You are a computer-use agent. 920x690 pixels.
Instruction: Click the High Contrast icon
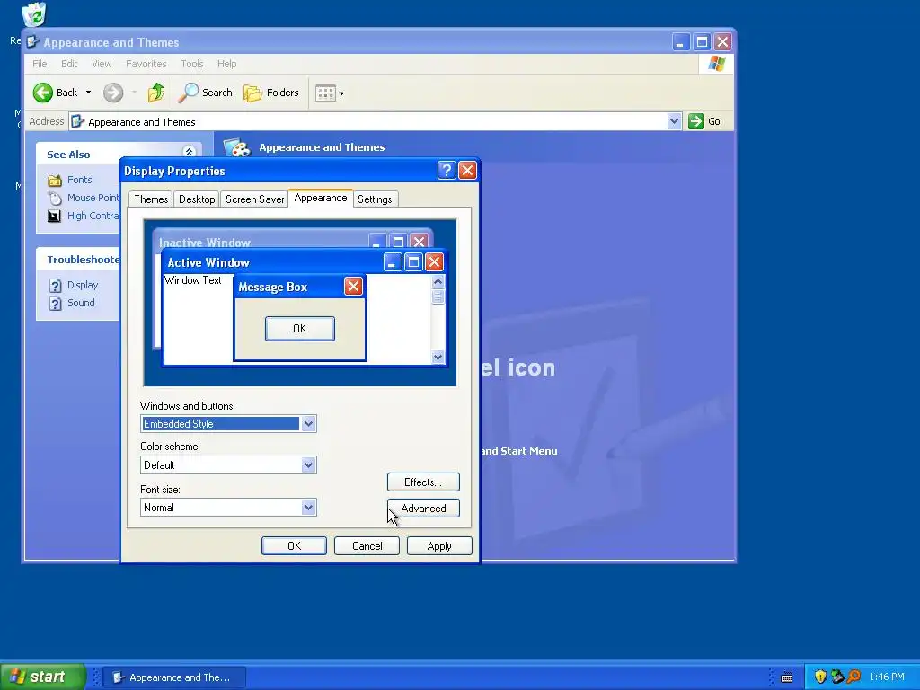coord(55,216)
